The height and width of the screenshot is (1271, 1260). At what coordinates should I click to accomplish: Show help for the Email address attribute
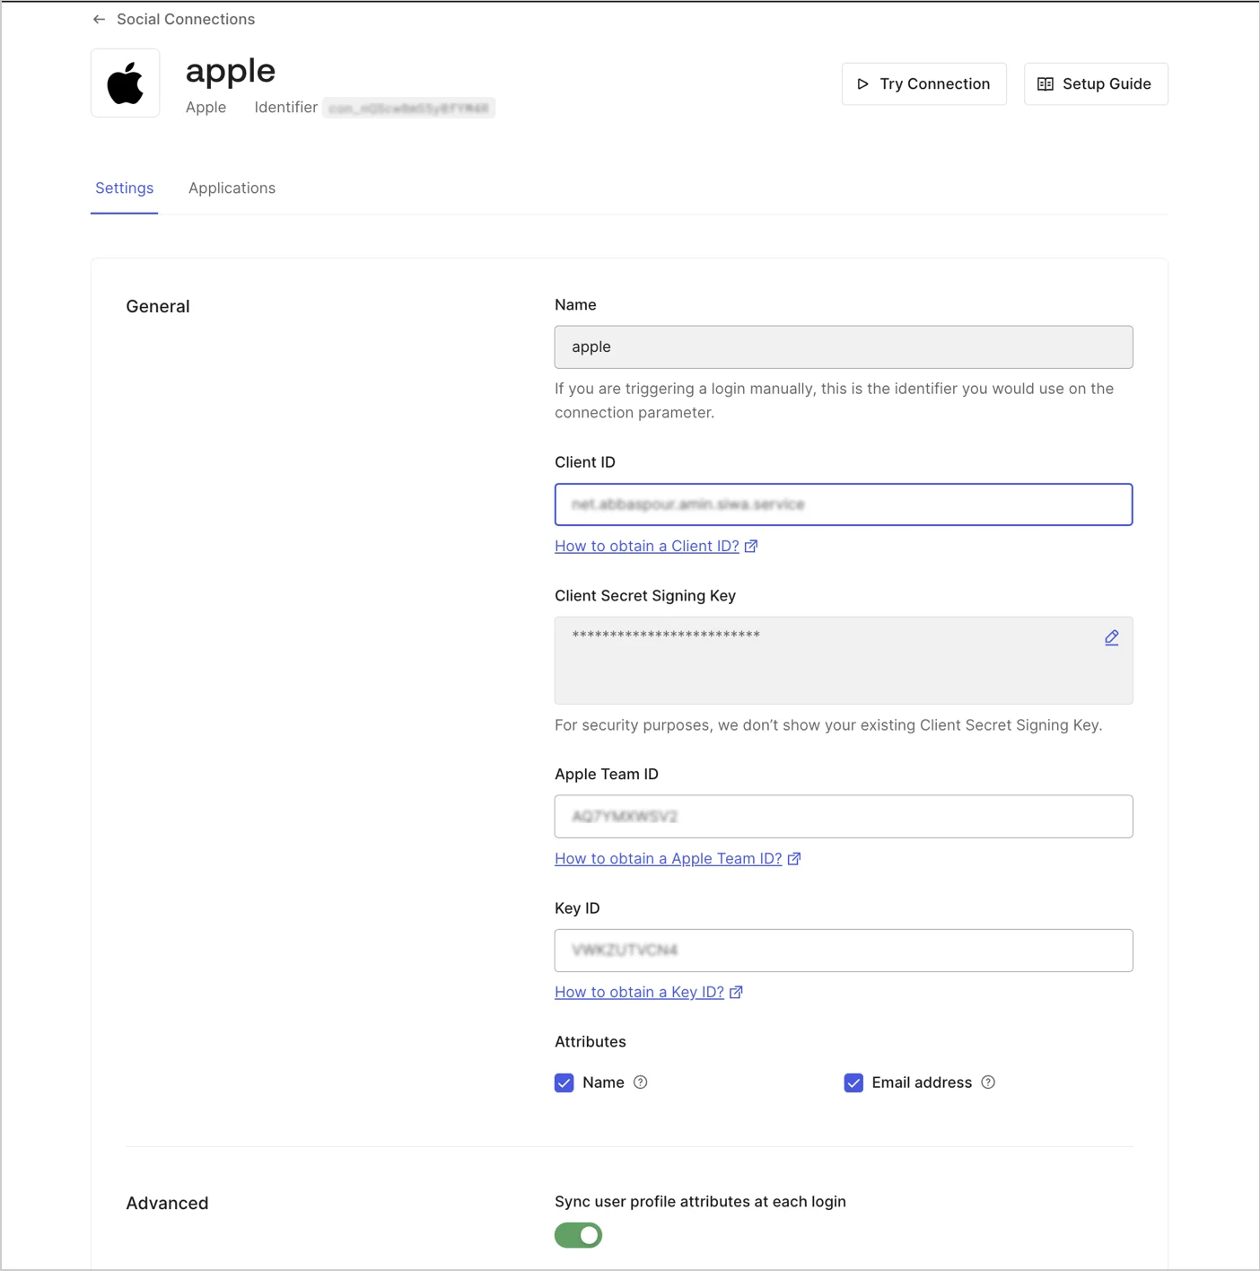click(x=988, y=1083)
